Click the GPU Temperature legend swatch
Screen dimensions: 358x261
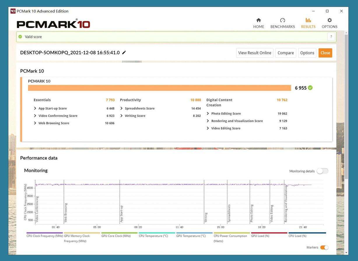point(194,233)
